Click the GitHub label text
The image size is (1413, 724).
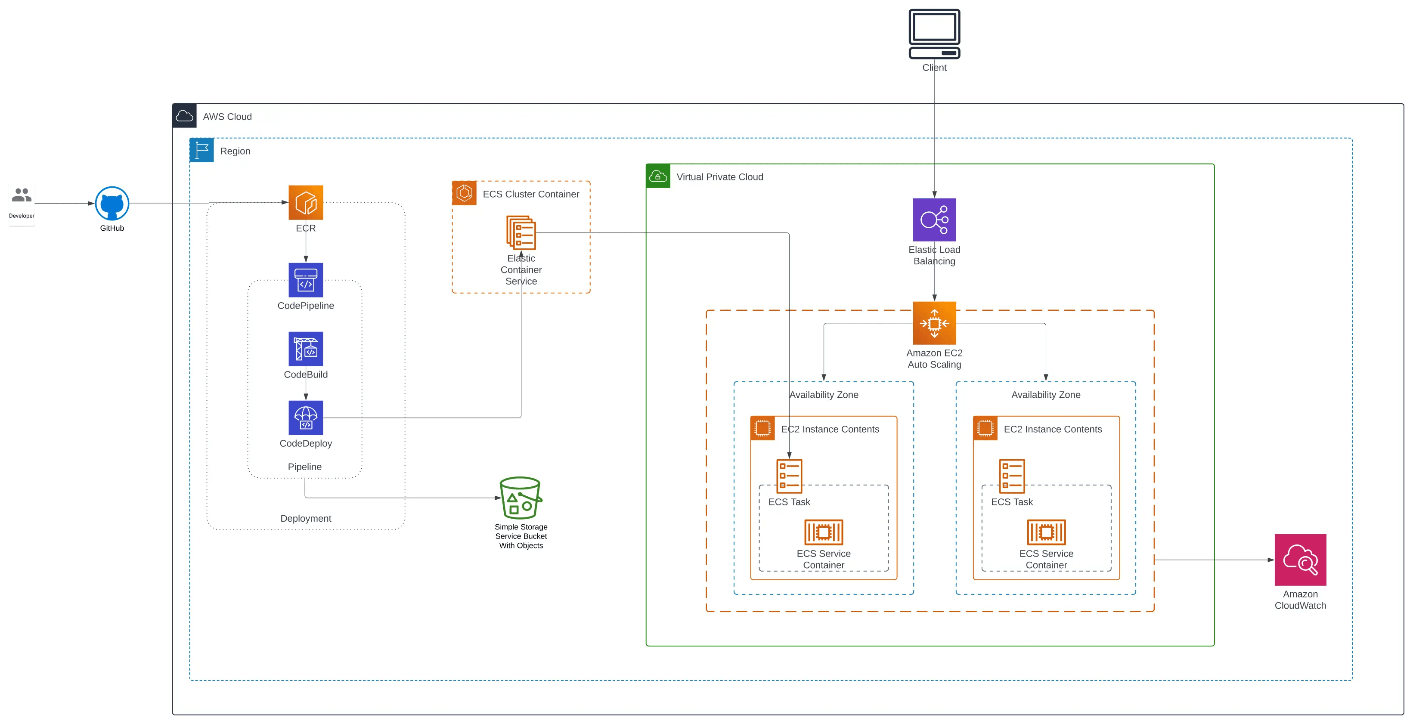pyautogui.click(x=112, y=228)
